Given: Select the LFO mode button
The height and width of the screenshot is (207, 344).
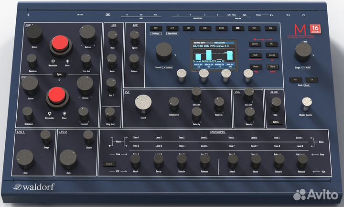Looking at the screenshot, I should tap(172, 28).
